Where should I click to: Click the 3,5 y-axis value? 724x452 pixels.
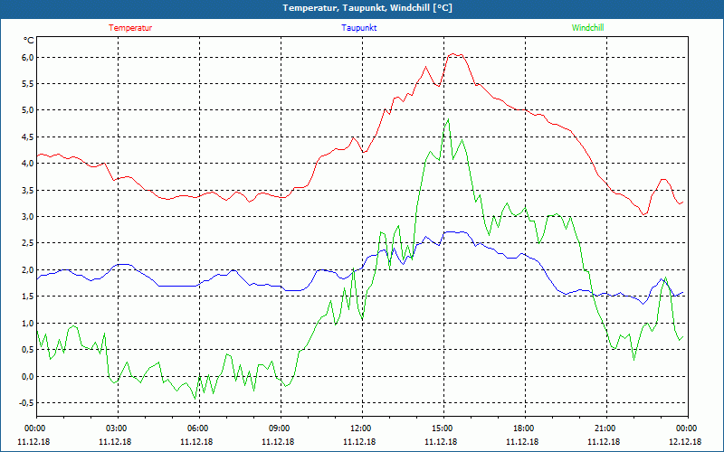(28, 190)
